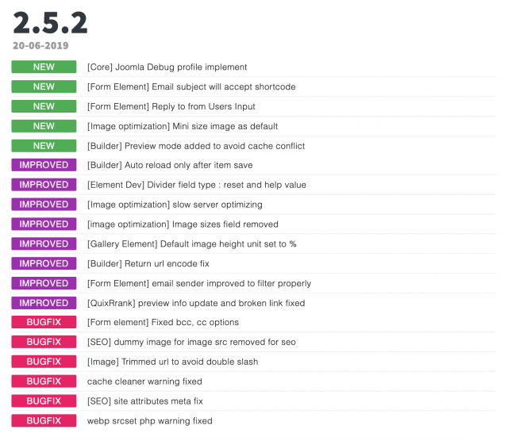The image size is (508, 441).
Task: Click the 20-06-2019 release date
Action: (x=40, y=46)
